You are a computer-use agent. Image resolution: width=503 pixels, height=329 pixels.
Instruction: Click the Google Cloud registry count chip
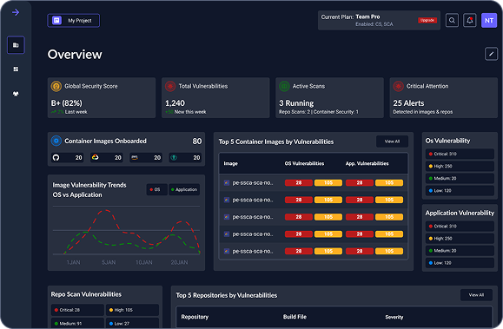pos(107,157)
